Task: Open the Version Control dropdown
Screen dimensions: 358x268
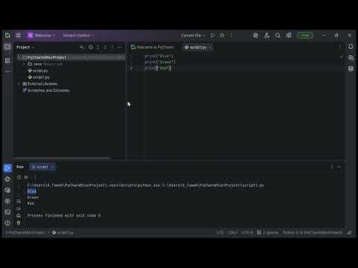Action: pos(78,35)
